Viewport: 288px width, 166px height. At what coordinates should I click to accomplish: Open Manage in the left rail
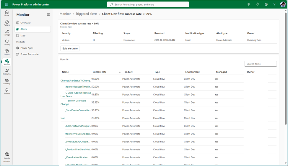(7, 33)
